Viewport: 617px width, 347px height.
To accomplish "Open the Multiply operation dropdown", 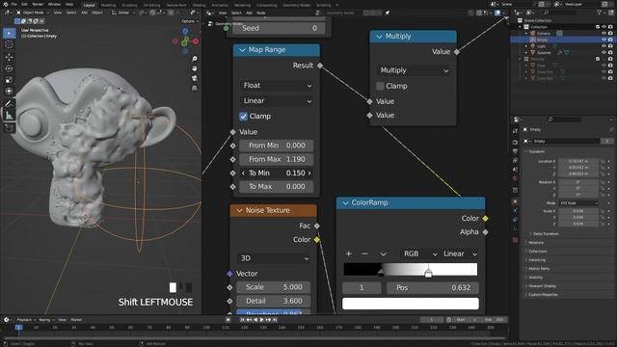I will coord(414,70).
